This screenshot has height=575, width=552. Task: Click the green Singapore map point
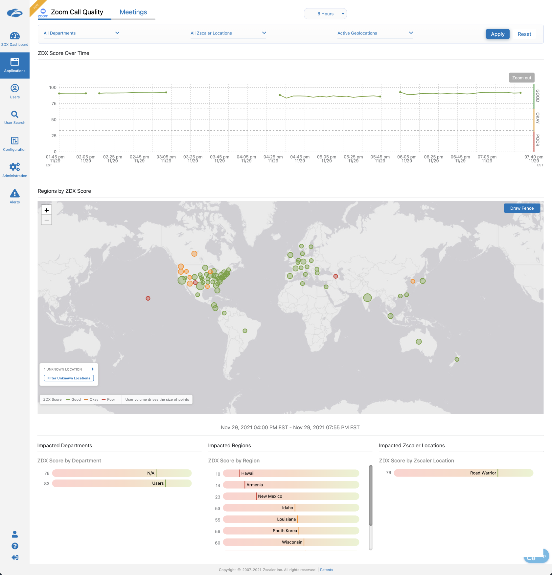click(x=390, y=316)
